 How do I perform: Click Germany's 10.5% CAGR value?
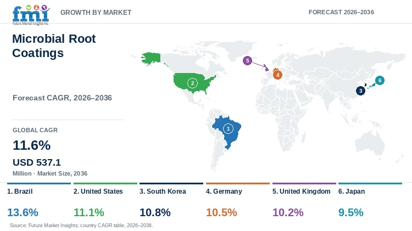coord(221,212)
